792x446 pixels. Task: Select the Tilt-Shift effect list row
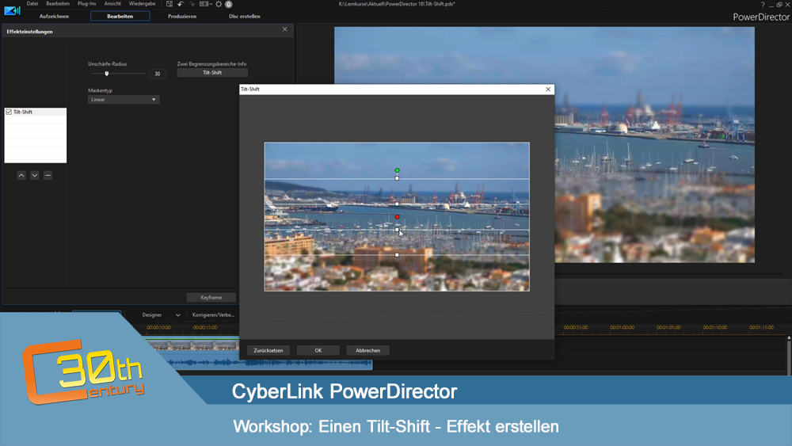[x=36, y=112]
